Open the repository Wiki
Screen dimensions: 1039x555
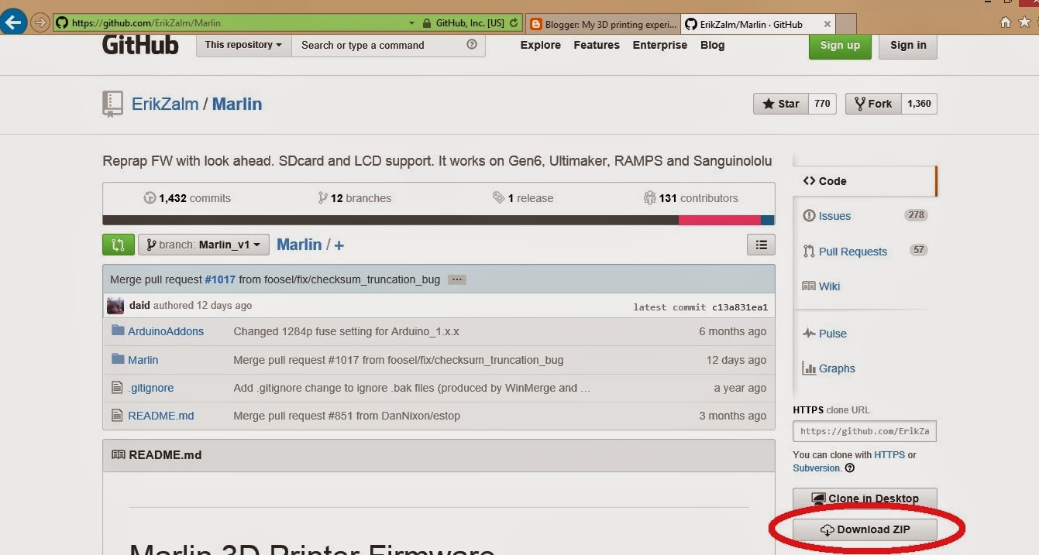pyautogui.click(x=828, y=286)
